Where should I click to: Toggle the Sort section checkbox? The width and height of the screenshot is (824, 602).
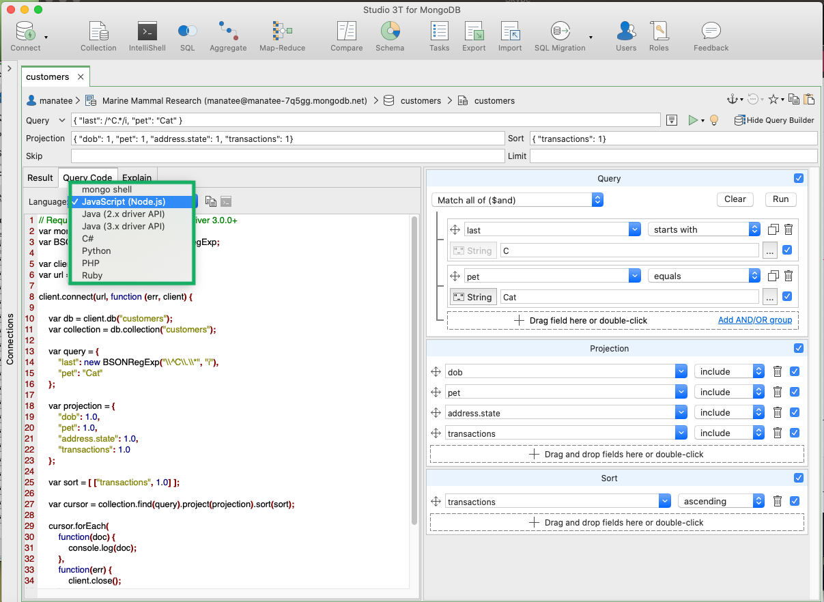coord(799,478)
